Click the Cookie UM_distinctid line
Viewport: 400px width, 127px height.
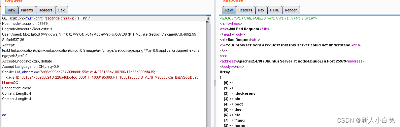click(x=78, y=72)
